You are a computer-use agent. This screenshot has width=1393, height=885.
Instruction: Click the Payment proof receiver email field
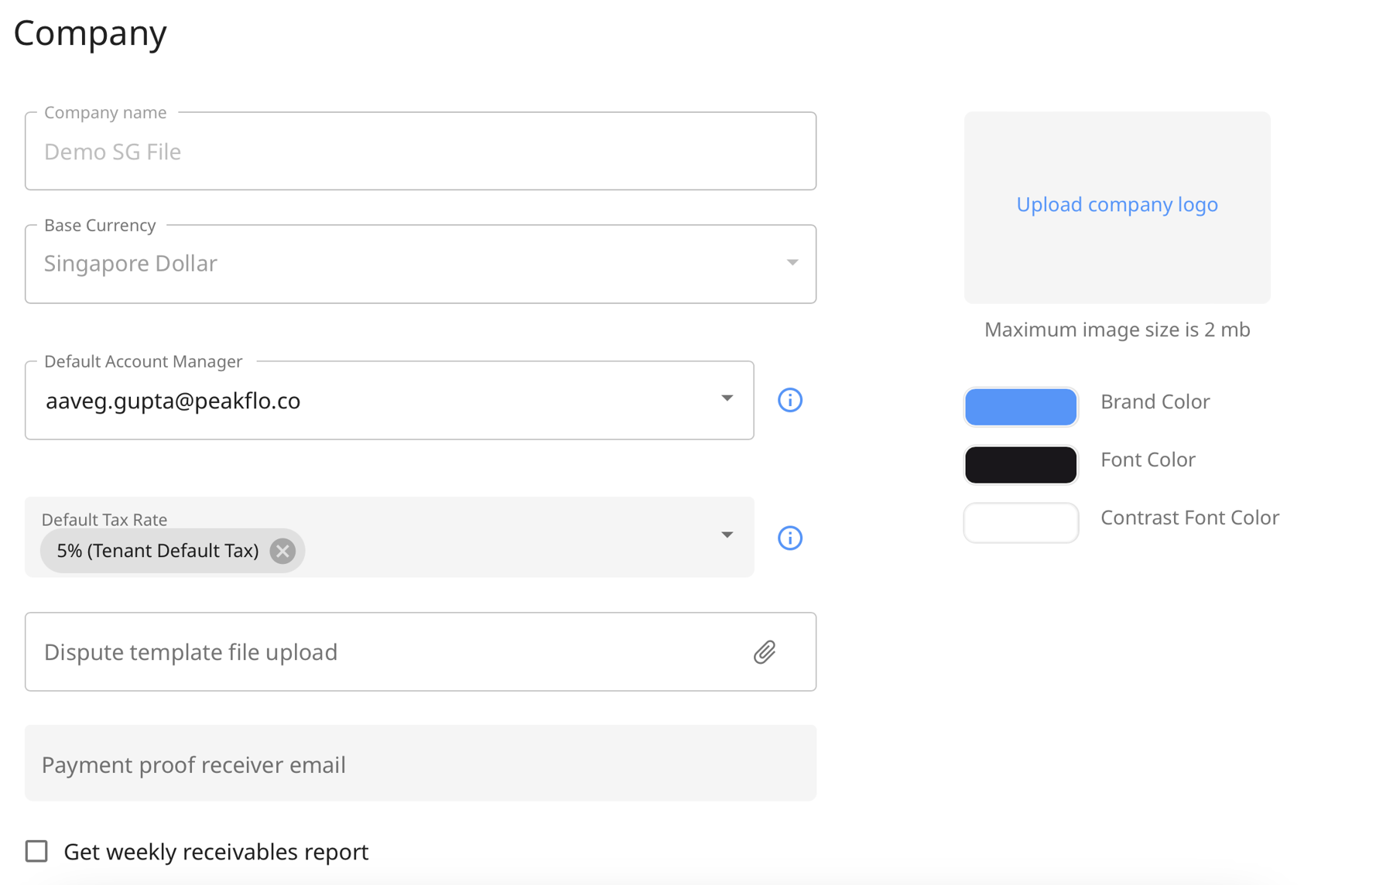click(420, 764)
